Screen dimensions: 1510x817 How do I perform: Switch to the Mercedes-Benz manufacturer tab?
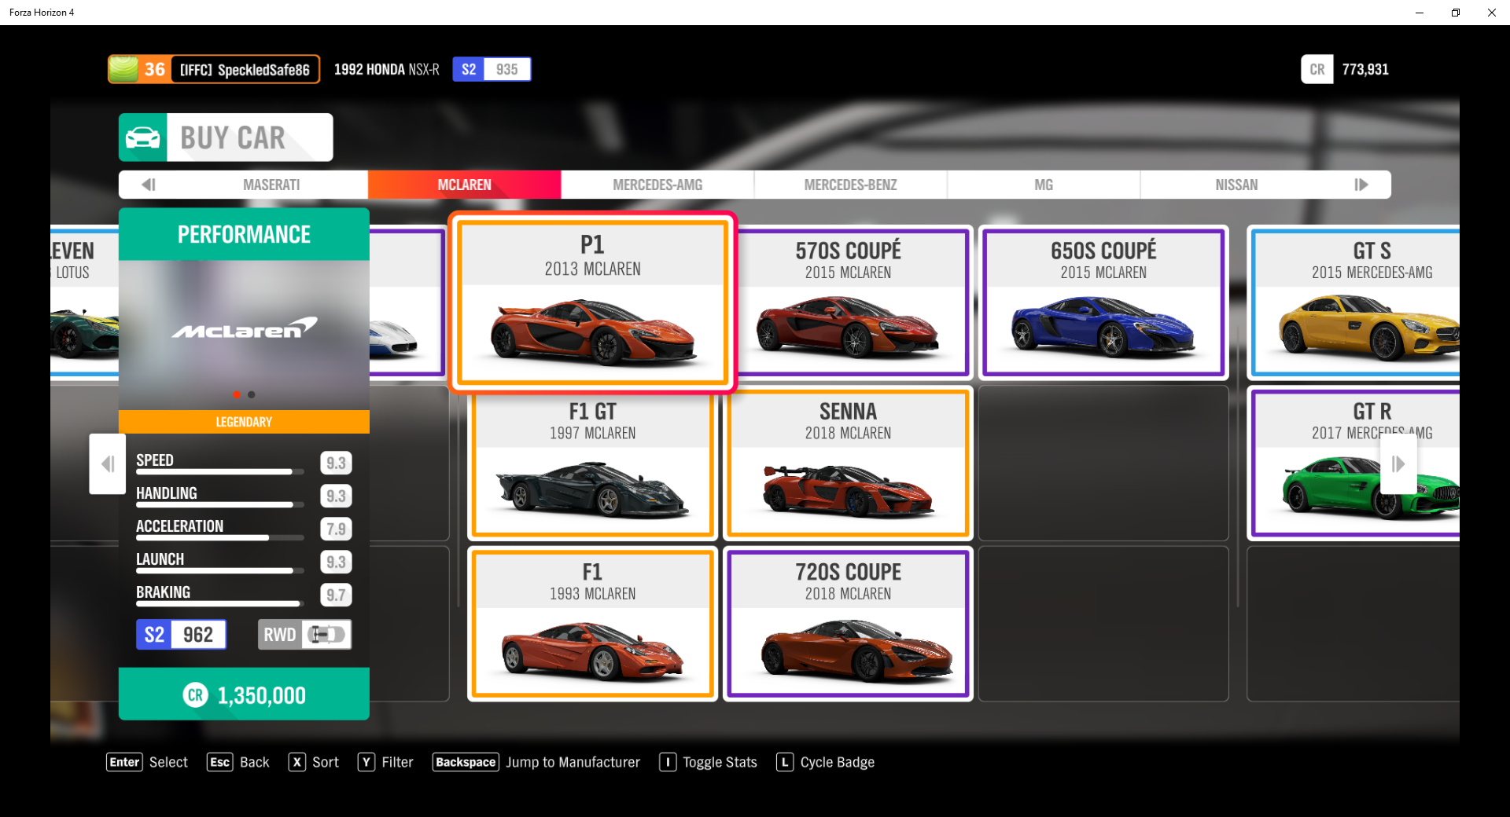[x=850, y=185]
